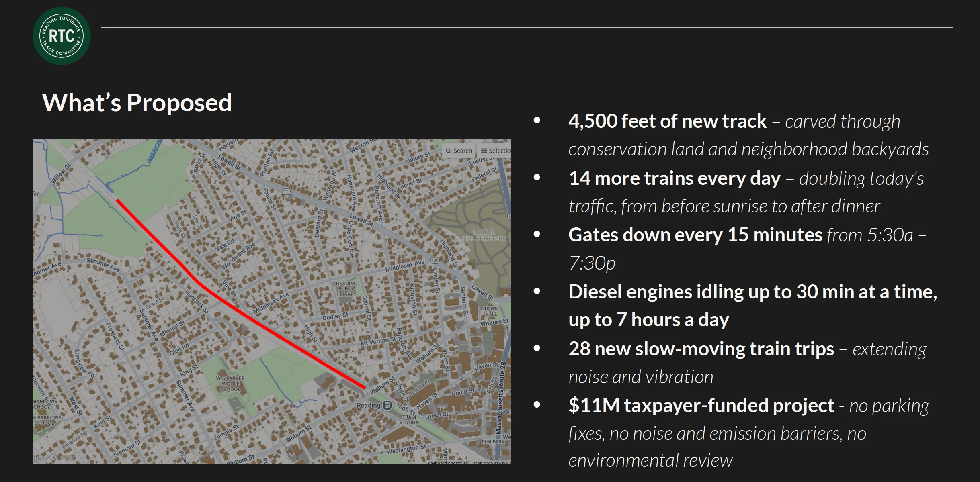
Task: Click the RTC committee logo
Action: (x=62, y=36)
